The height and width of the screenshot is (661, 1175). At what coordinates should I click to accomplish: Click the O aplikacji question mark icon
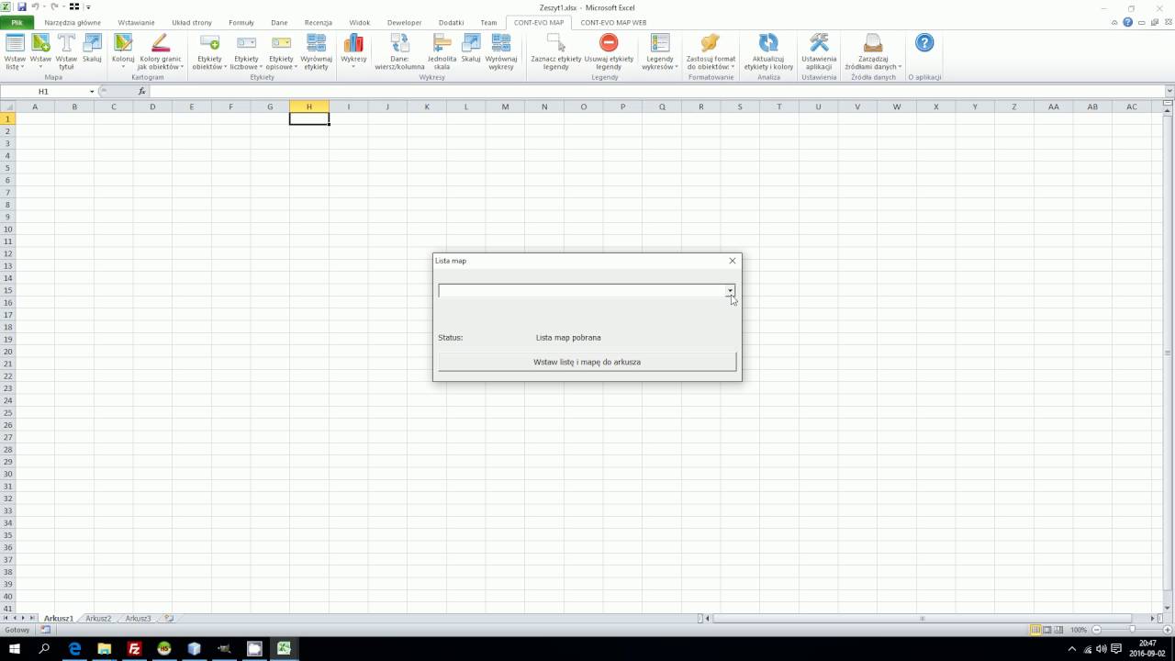coord(924,43)
